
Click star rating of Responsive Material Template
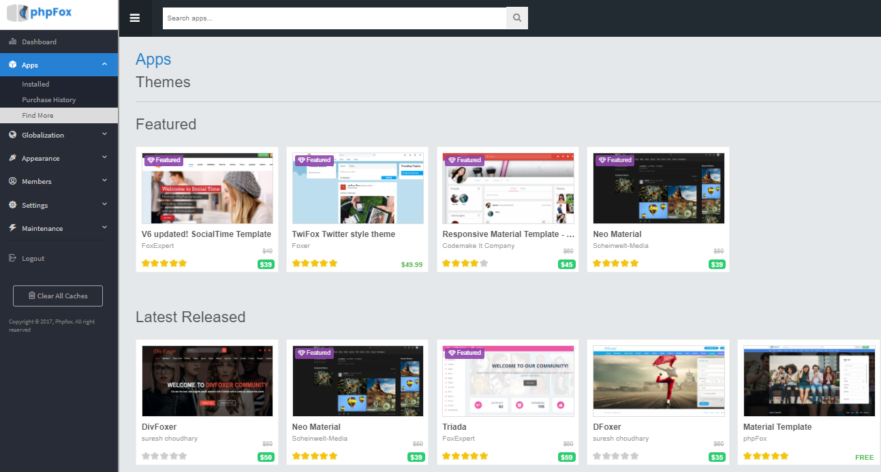coord(465,264)
